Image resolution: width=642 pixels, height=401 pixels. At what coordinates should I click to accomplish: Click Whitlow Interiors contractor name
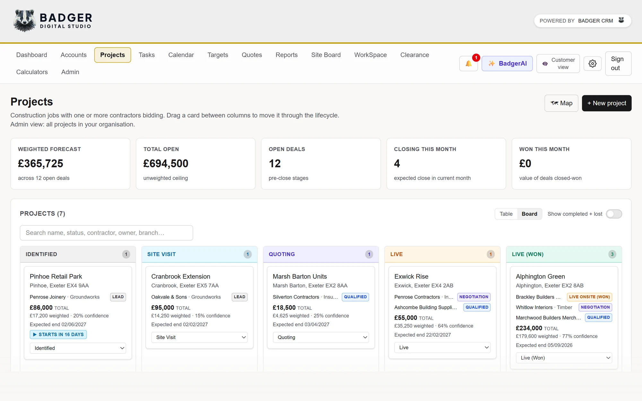pos(534,307)
